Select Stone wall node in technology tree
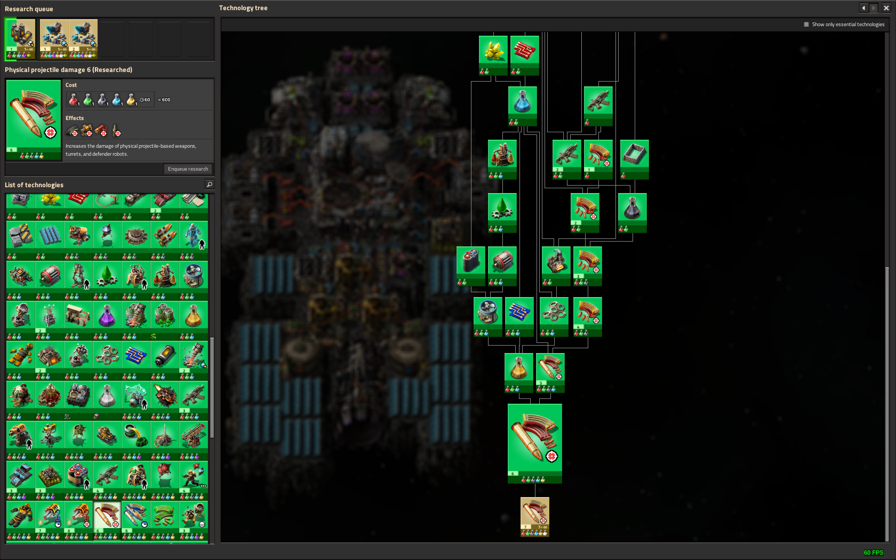Screen dimensions: 896x560 tap(635, 159)
